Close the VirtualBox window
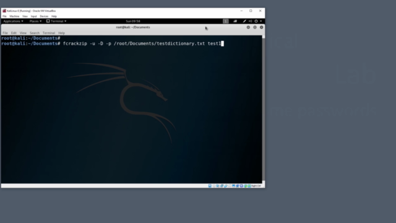396x223 pixels. [x=260, y=11]
